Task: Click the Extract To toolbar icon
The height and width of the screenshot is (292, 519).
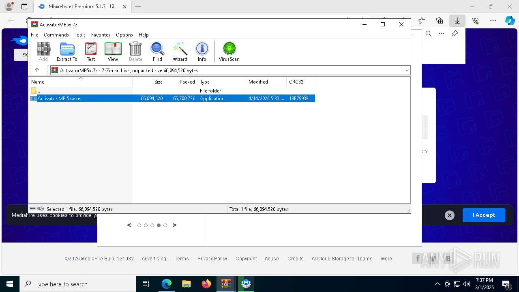Action: click(67, 52)
